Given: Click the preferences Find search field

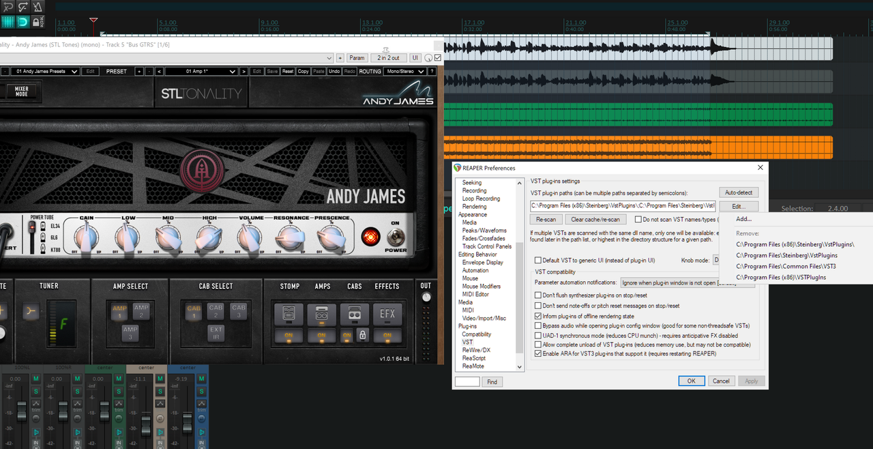Looking at the screenshot, I should click(x=467, y=381).
